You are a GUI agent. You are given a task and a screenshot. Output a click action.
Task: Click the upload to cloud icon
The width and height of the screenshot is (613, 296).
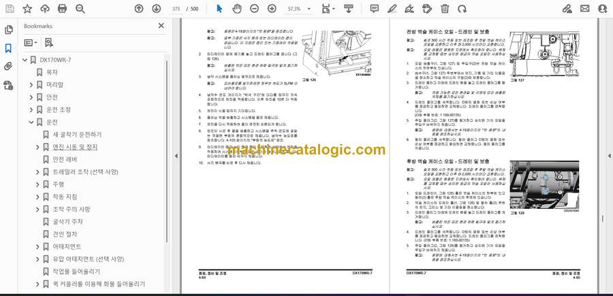tap(45, 9)
